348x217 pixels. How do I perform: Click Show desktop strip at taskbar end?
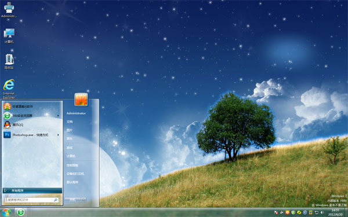pyautogui.click(x=346, y=212)
